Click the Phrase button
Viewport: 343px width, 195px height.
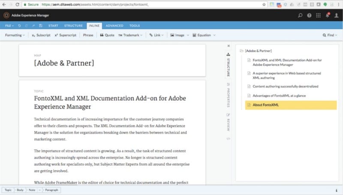coord(88,35)
